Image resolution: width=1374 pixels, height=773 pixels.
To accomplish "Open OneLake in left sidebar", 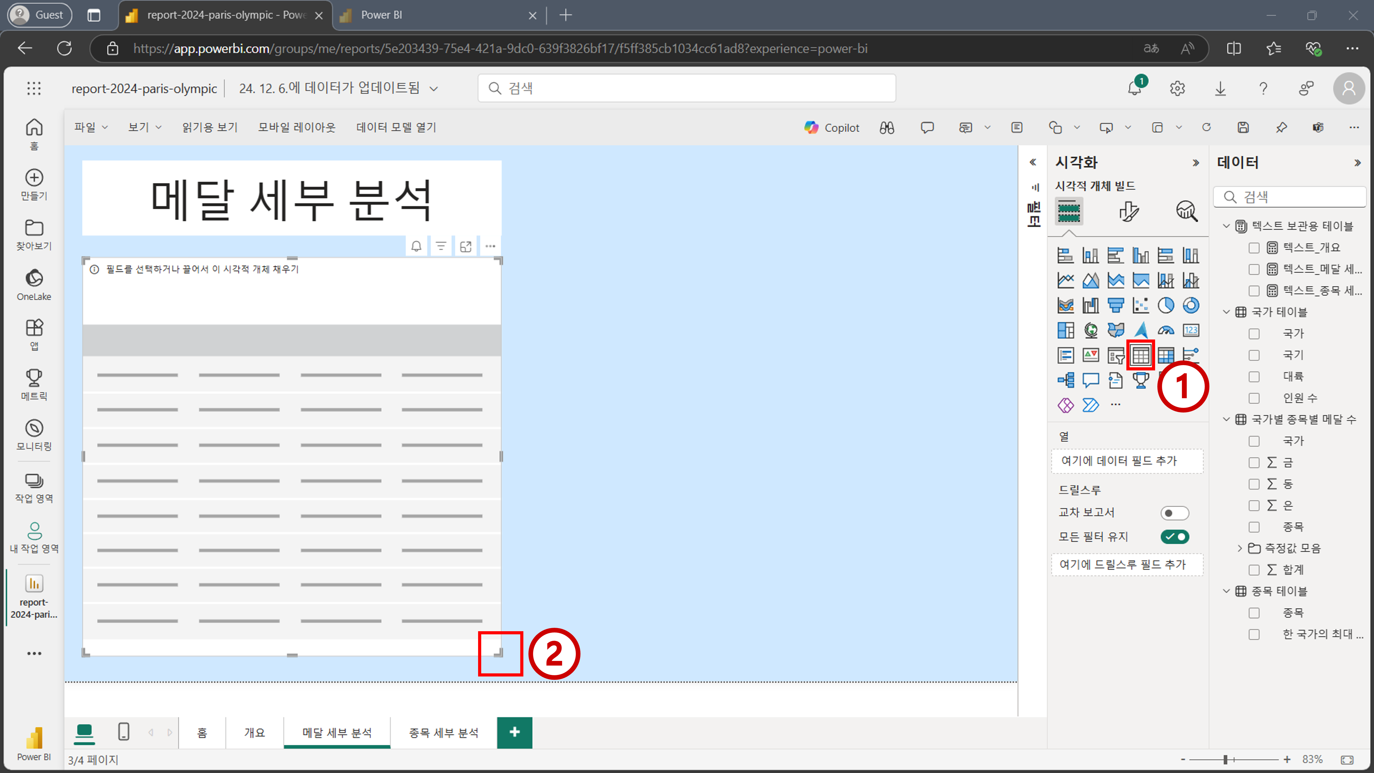I will pyautogui.click(x=34, y=285).
